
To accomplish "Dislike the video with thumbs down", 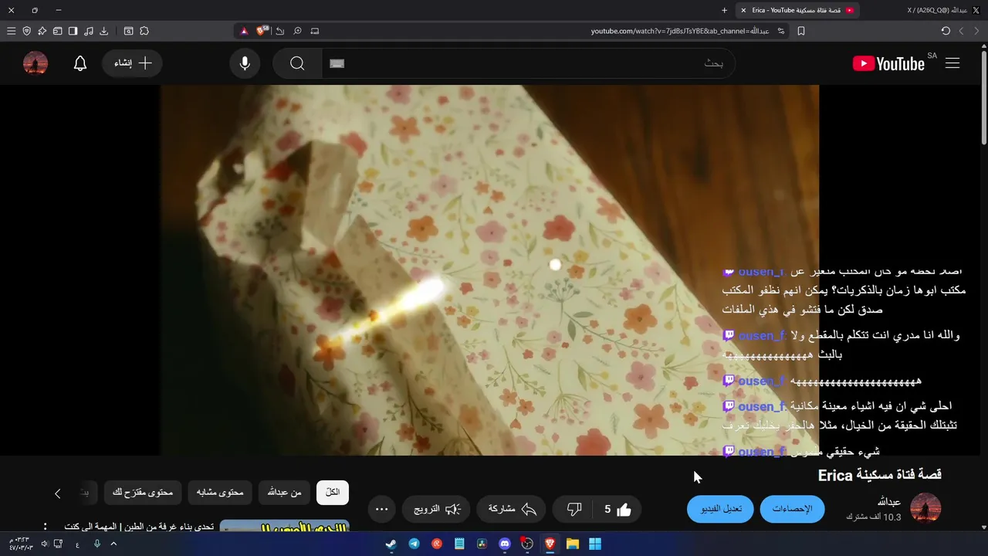I will coord(574,509).
